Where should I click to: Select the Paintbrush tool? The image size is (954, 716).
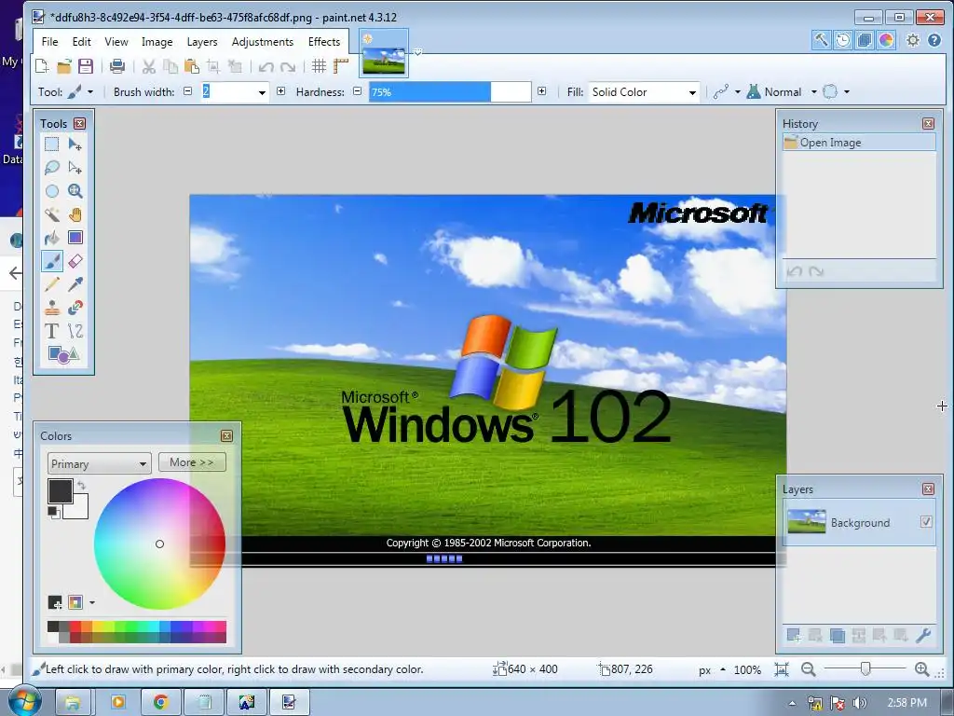tap(52, 261)
